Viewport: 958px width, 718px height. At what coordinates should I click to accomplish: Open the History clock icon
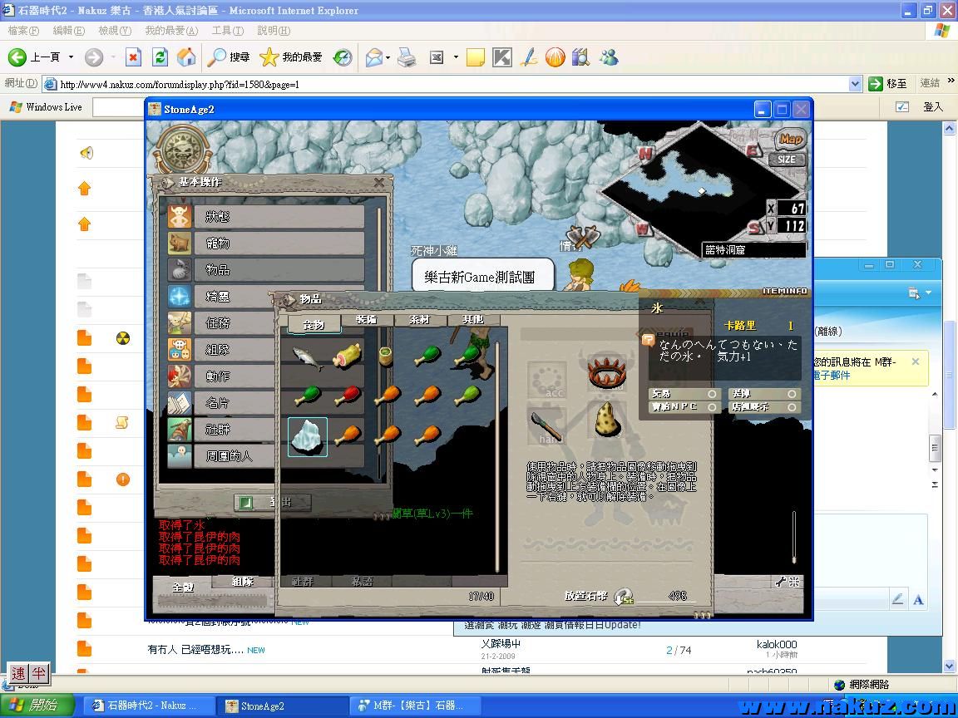[x=343, y=57]
